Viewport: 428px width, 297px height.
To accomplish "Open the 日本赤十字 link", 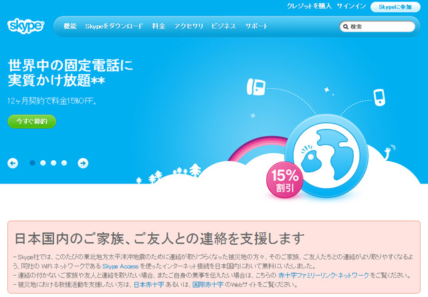I will tap(149, 285).
